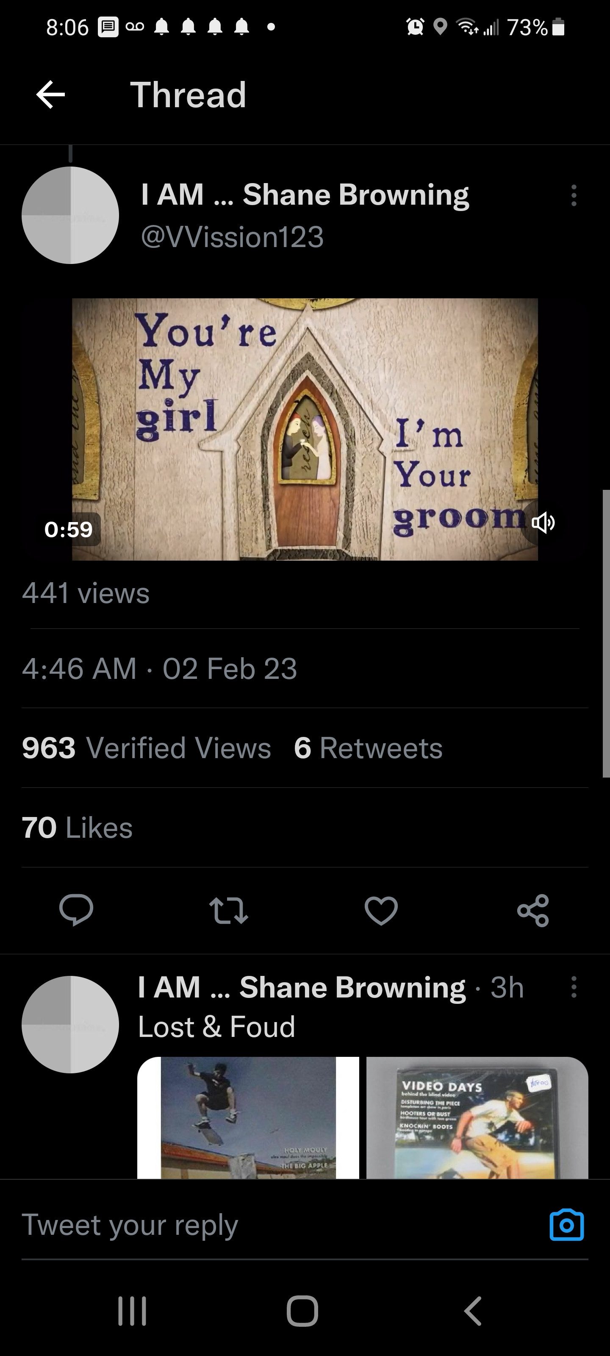The image size is (610, 1356).
Task: View the 70 Likes list
Action: pyautogui.click(x=78, y=828)
